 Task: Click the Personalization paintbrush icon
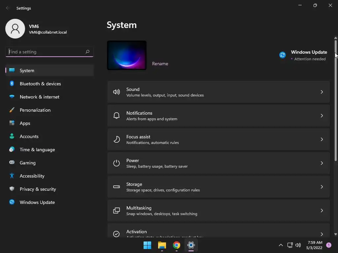click(x=12, y=110)
